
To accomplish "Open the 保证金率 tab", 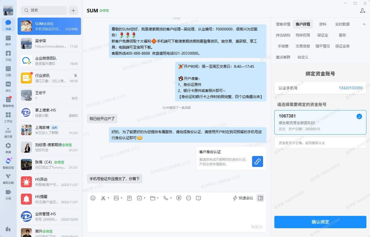I will tap(343, 46).
